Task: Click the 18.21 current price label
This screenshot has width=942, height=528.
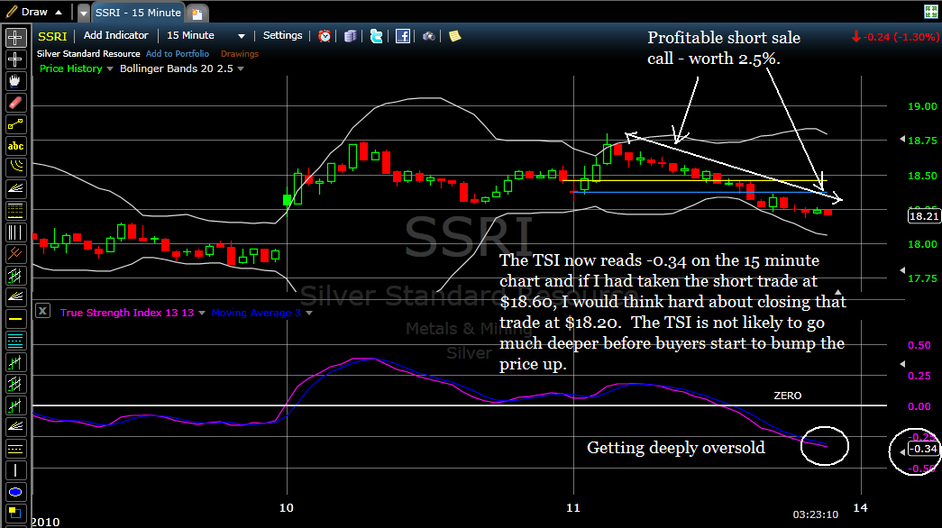Action: pyautogui.click(x=923, y=215)
